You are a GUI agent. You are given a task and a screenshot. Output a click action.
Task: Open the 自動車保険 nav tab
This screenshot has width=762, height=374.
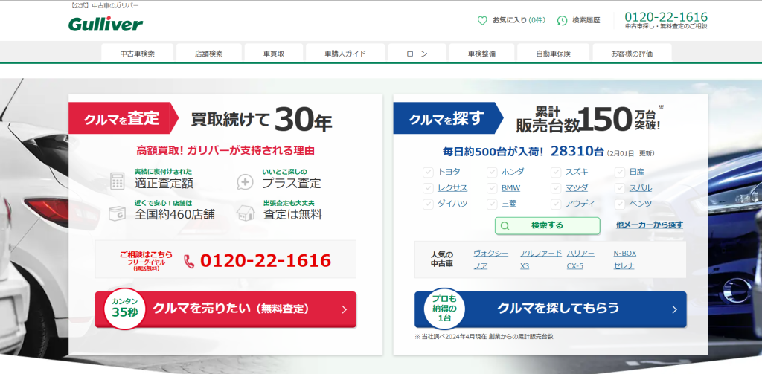[x=553, y=53]
